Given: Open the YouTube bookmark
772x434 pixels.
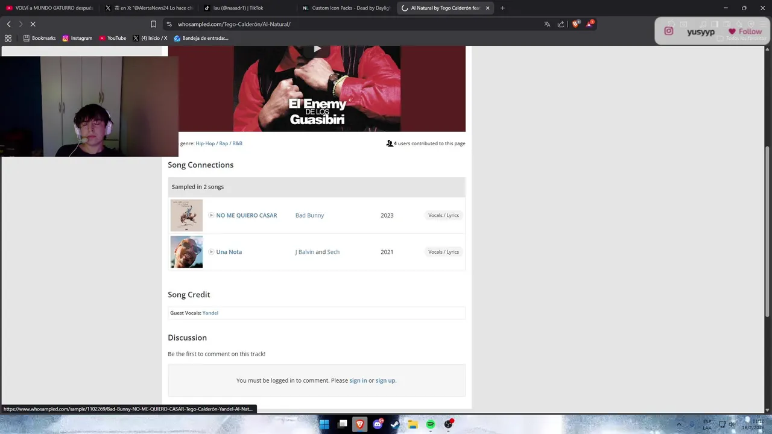Looking at the screenshot, I should 113,38.
